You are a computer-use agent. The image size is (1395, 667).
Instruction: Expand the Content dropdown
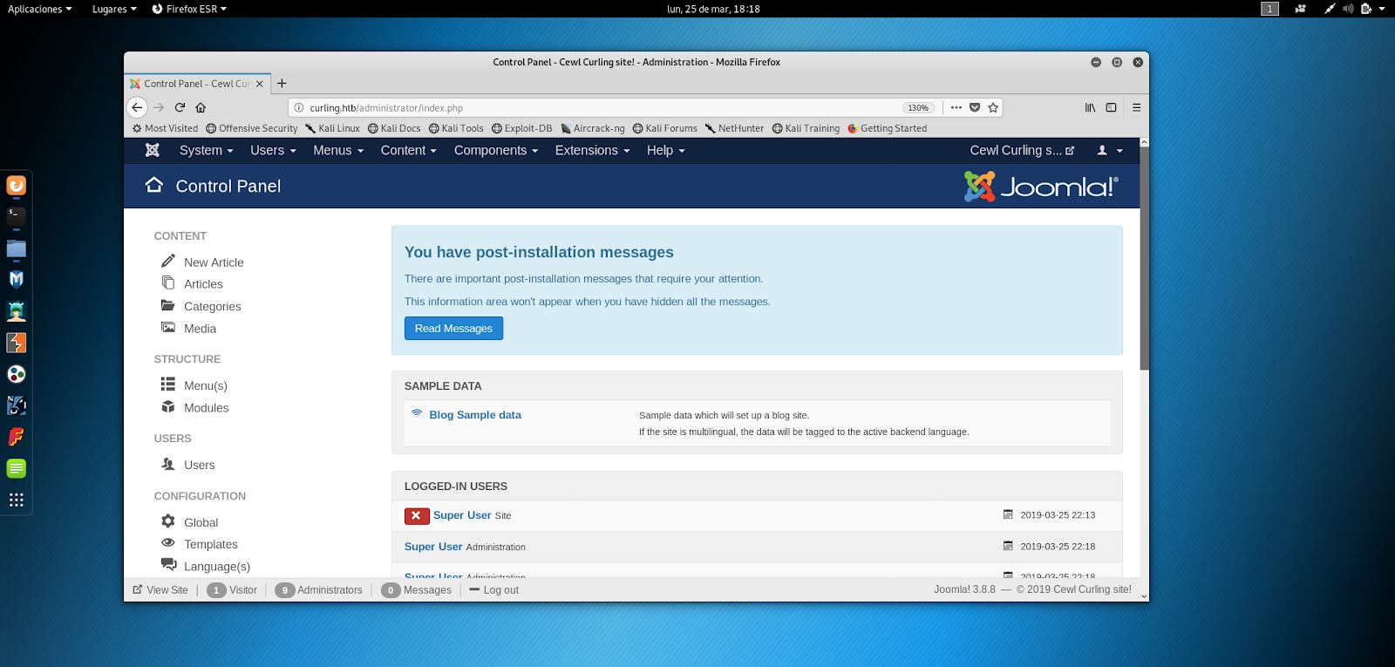pos(408,150)
